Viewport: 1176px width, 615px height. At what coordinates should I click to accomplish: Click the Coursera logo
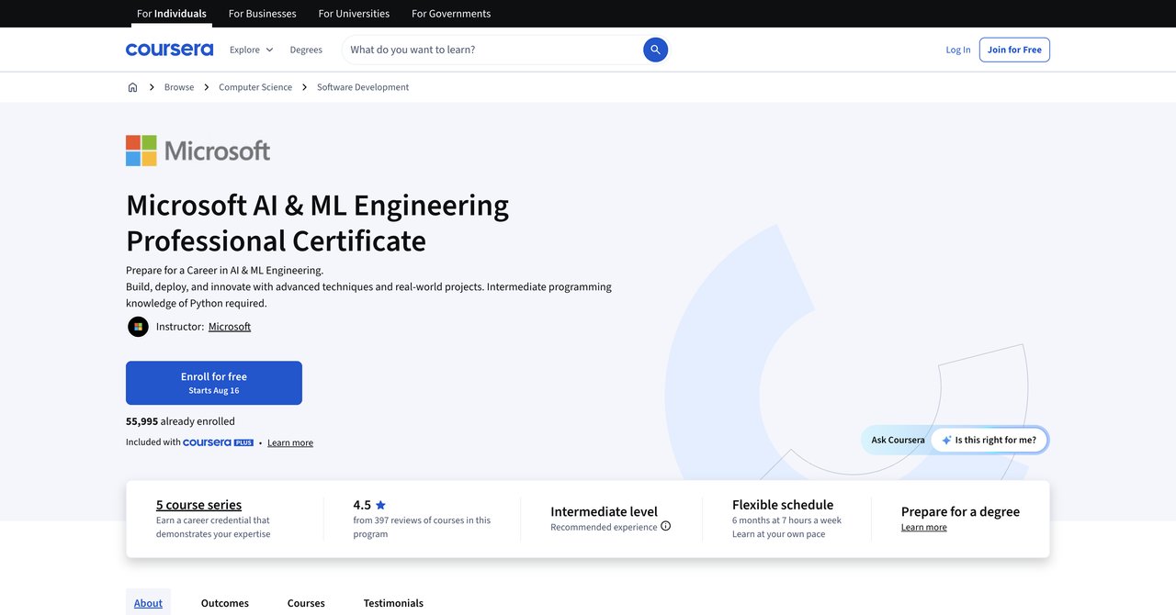[x=169, y=50]
